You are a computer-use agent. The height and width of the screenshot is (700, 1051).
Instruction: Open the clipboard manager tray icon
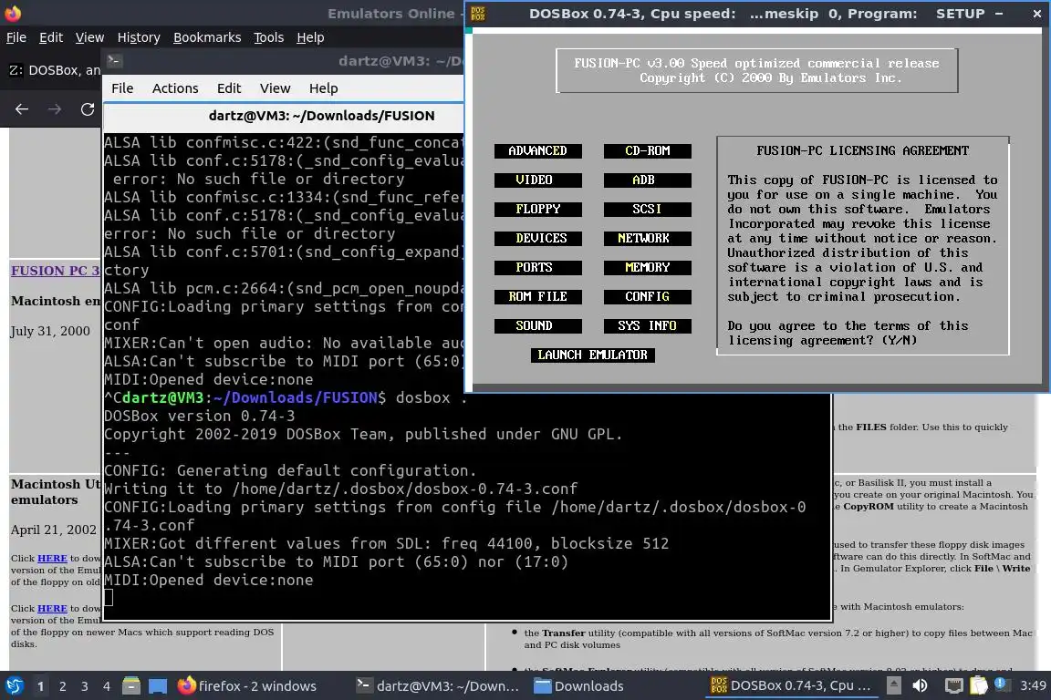coord(979,685)
